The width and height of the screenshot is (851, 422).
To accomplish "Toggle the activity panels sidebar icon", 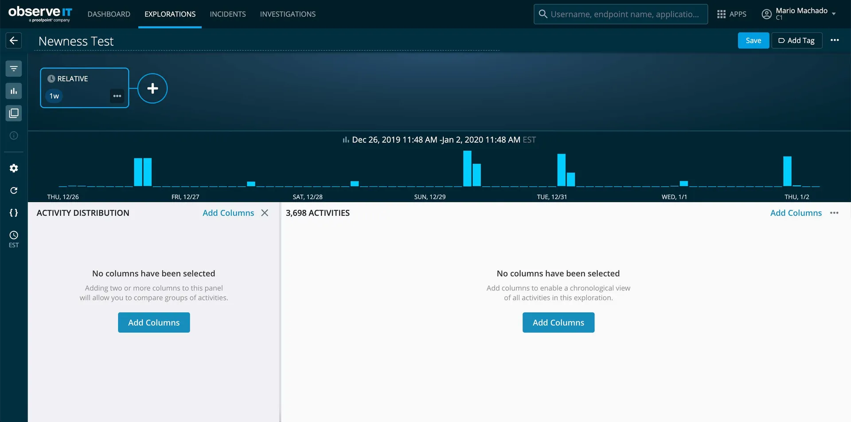I will [x=14, y=113].
